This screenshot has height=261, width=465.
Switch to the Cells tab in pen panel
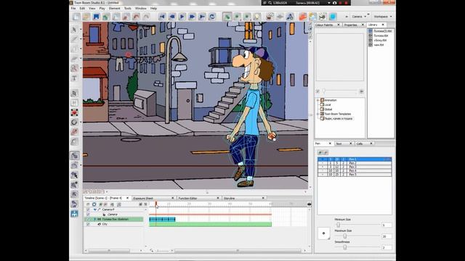[x=360, y=144]
